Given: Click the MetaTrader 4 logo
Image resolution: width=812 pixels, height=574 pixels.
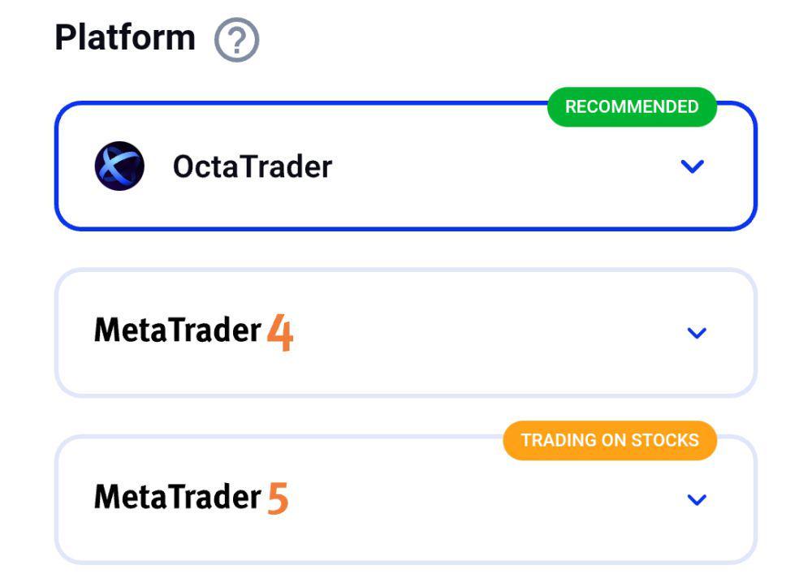Looking at the screenshot, I should point(194,332).
